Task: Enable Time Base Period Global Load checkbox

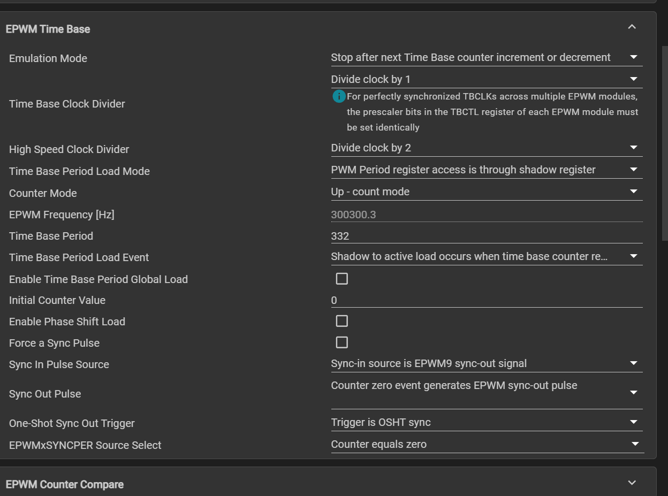Action: click(x=341, y=279)
